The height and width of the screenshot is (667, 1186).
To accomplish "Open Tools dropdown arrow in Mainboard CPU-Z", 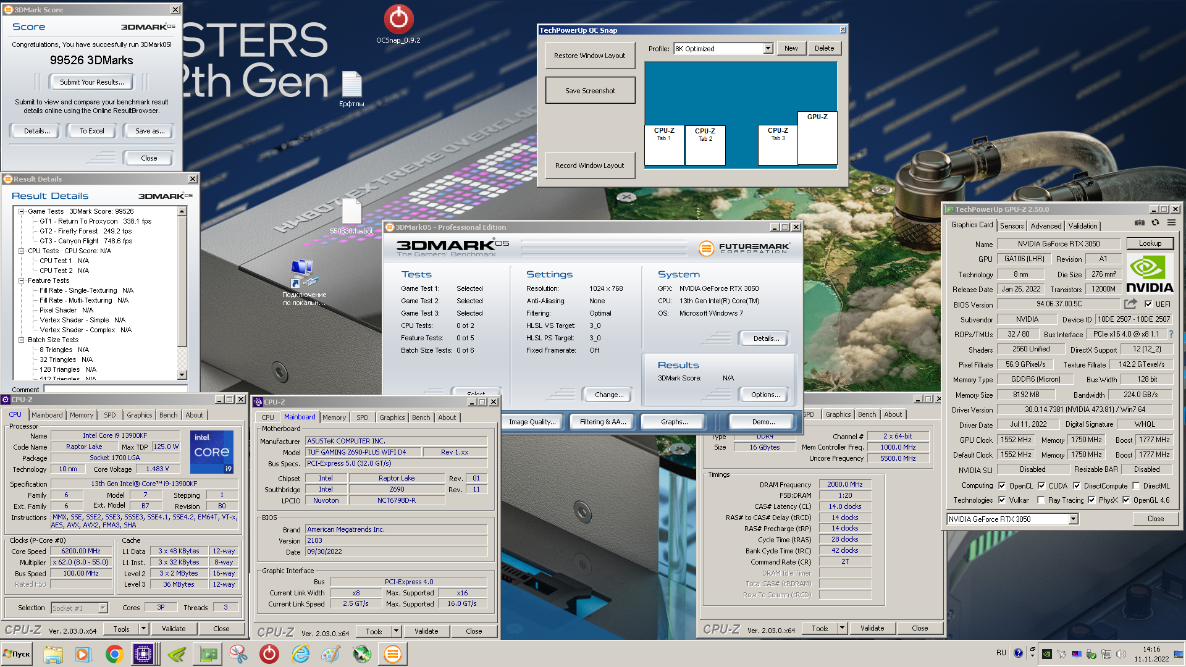I will point(396,631).
